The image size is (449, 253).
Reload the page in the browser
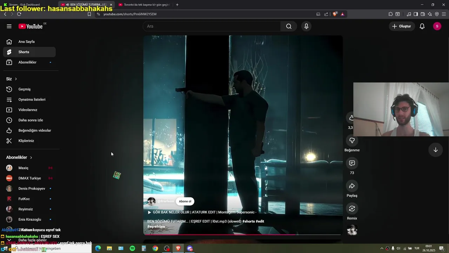point(19,14)
